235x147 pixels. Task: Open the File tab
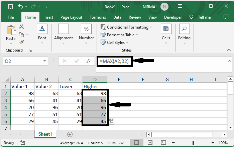click(11, 17)
